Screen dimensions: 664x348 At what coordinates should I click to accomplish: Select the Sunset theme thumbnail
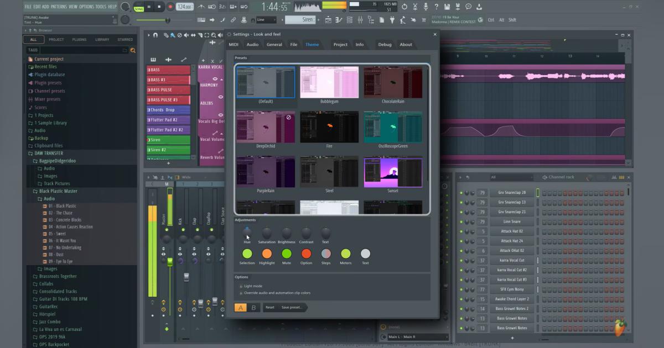[x=393, y=173]
